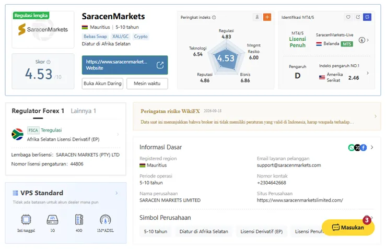Click the info icon next to Peringkat indeks
The image size is (386, 249).
click(x=214, y=17)
